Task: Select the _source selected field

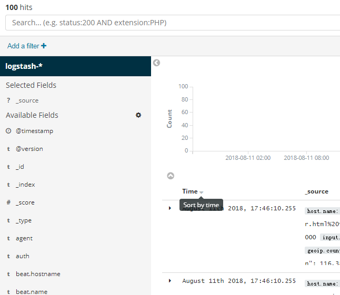Action: click(27, 100)
